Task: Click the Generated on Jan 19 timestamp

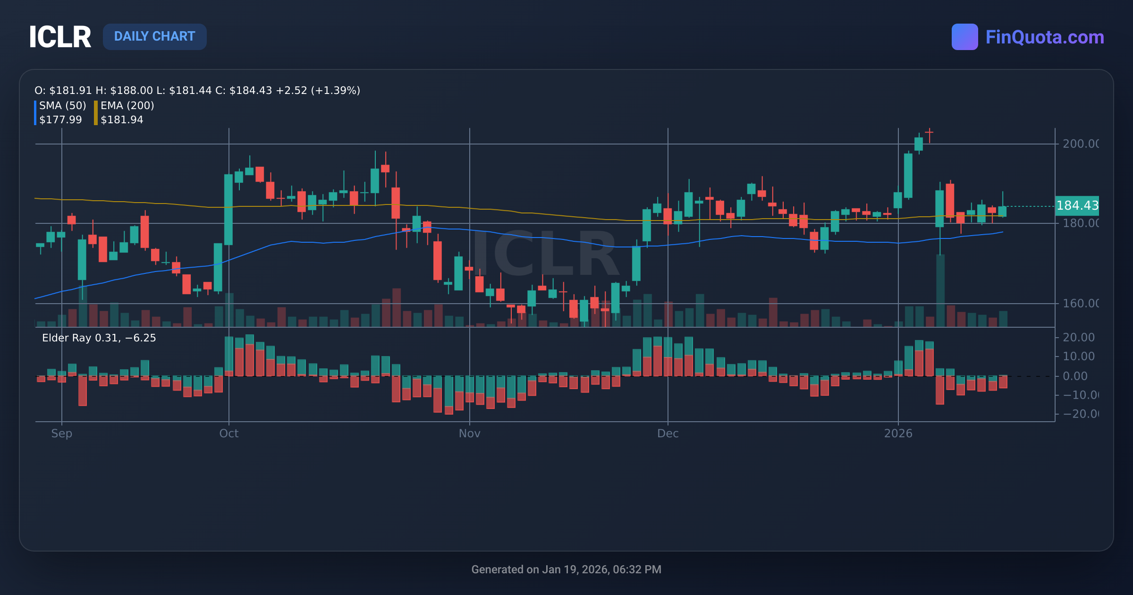Action: coord(566,569)
